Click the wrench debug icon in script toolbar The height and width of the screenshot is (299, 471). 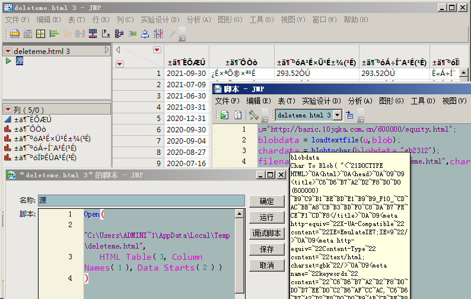click(254, 115)
